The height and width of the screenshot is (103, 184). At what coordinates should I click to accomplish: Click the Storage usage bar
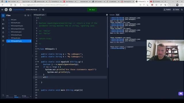25,97
